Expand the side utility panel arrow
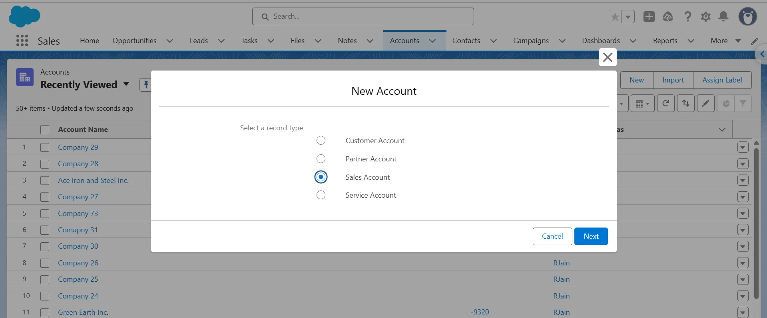767x318 pixels. [x=762, y=54]
